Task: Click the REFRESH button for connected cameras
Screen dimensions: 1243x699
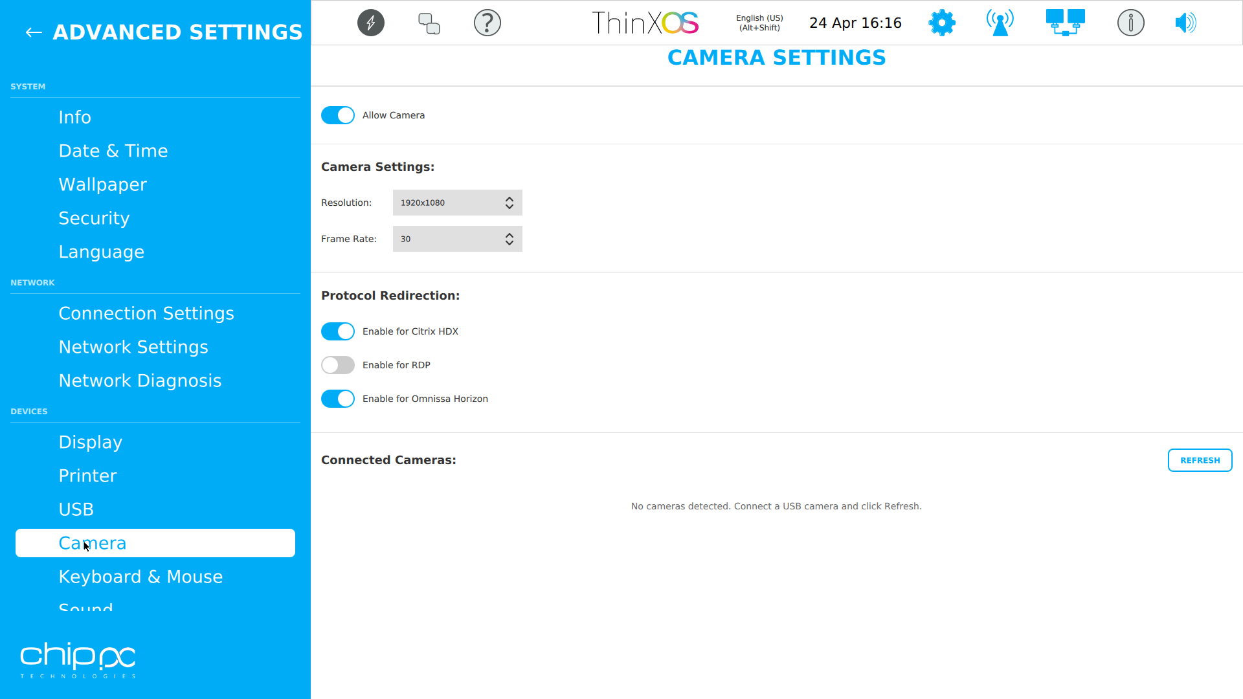Action: tap(1200, 460)
